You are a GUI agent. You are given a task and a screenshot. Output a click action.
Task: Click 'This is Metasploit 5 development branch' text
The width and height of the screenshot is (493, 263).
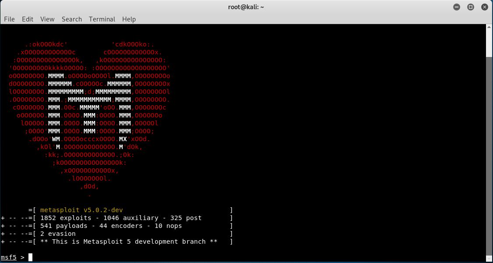pos(129,242)
